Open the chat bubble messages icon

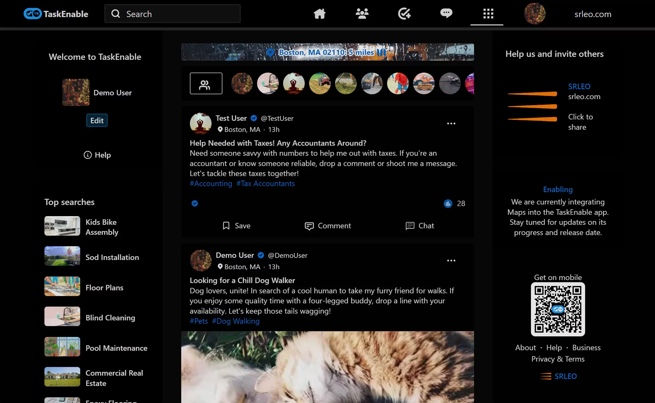pyautogui.click(x=446, y=14)
